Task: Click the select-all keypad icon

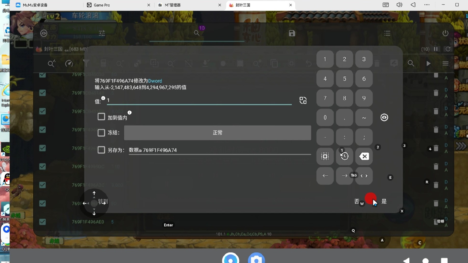Action: pos(325,156)
